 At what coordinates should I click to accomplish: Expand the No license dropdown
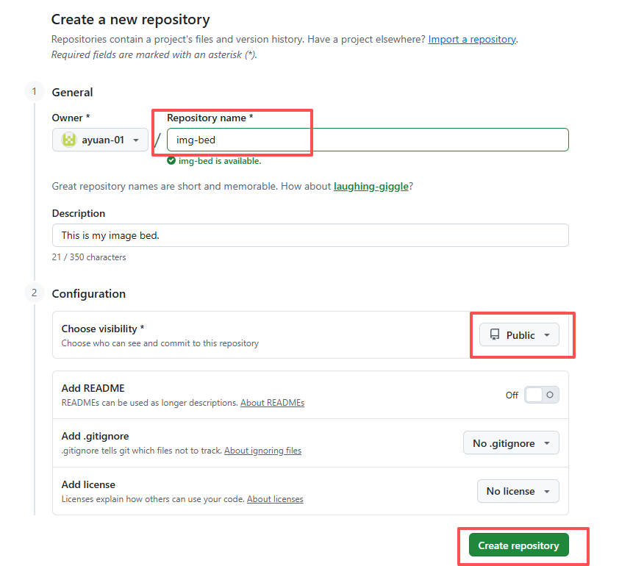click(x=518, y=491)
